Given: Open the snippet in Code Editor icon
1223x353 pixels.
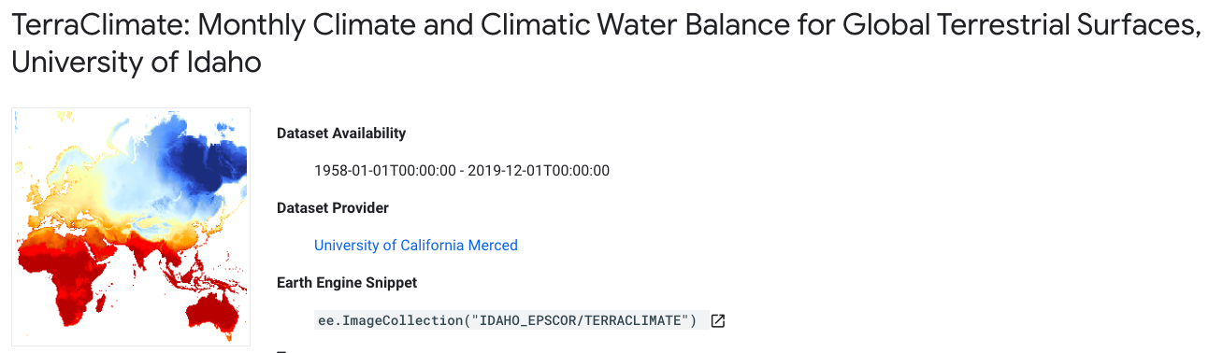Looking at the screenshot, I should 717,320.
